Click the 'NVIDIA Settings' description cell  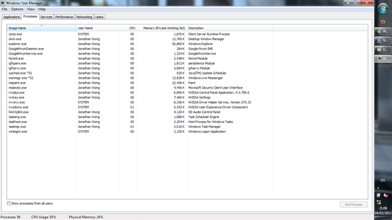point(199,97)
